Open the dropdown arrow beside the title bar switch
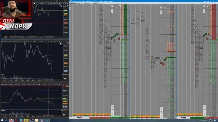The width and height of the screenshot is (218, 122). 97,1
